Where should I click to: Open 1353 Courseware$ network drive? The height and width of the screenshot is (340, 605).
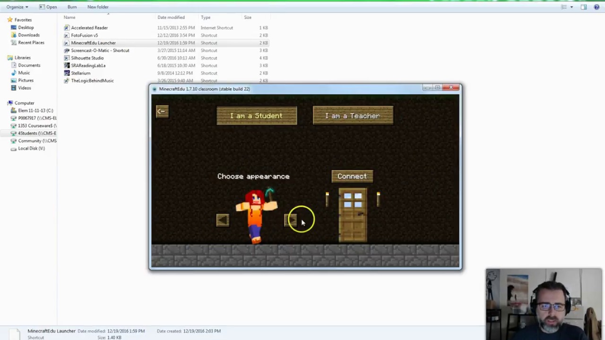click(37, 126)
